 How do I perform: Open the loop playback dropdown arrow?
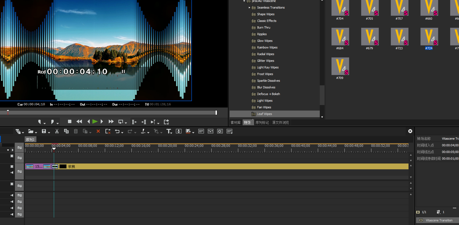(x=126, y=123)
